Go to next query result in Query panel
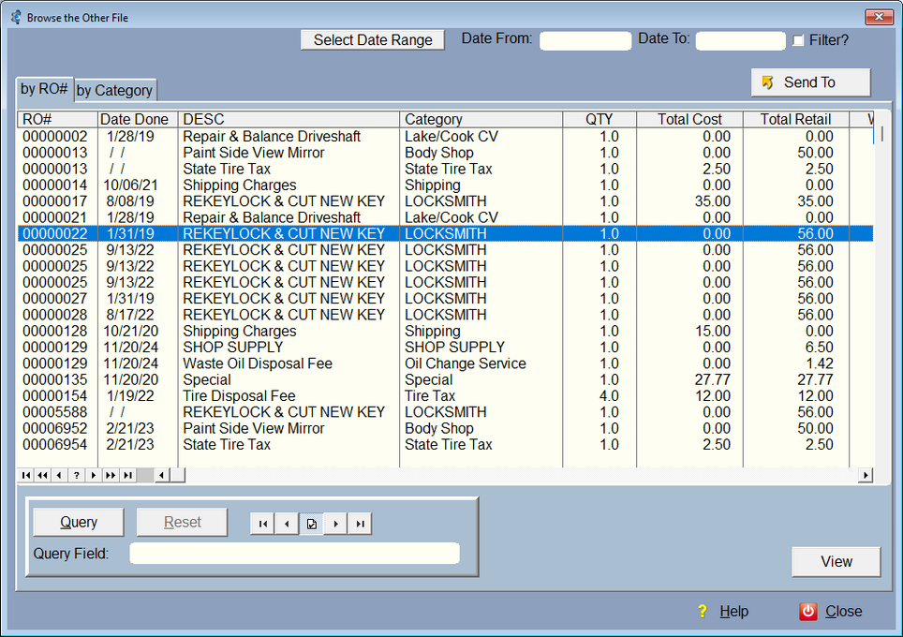The height and width of the screenshot is (637, 903). coord(335,524)
